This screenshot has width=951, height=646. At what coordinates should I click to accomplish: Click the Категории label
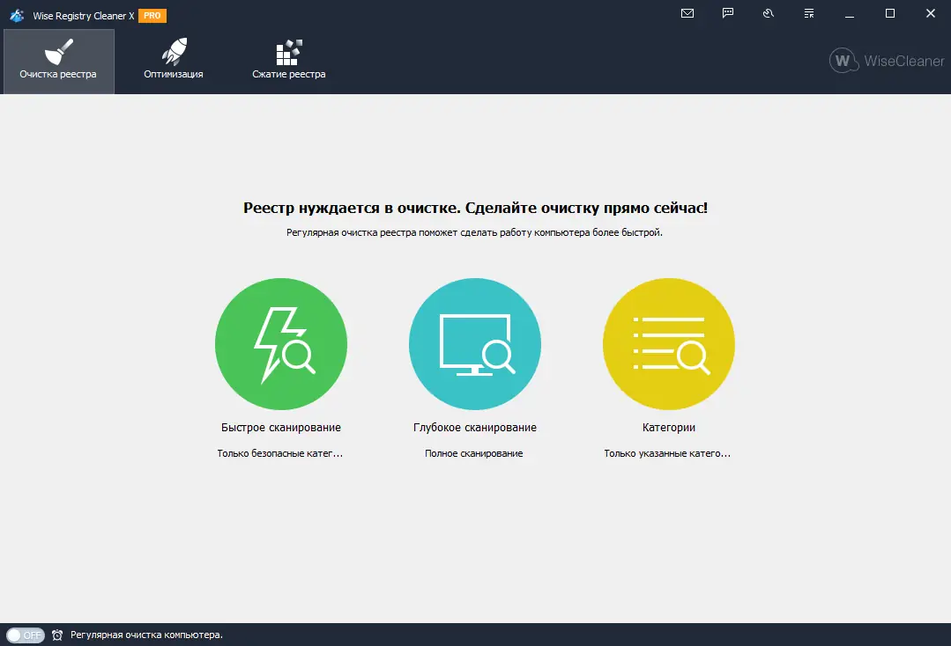(669, 428)
